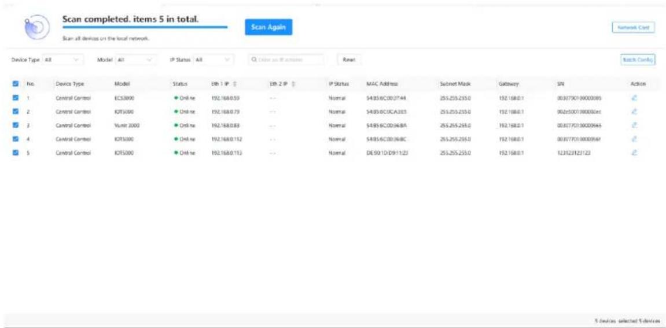Click the 'Scan completed. items 5 in total.' heading

click(x=131, y=19)
